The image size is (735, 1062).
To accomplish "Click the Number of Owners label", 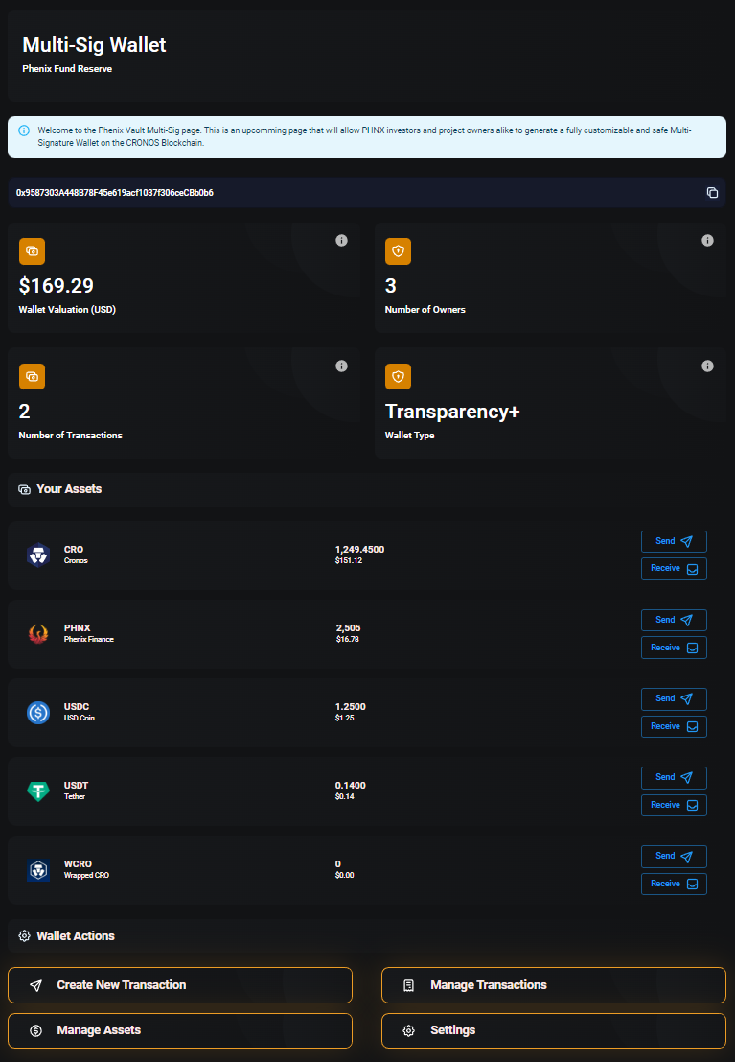I will click(425, 310).
